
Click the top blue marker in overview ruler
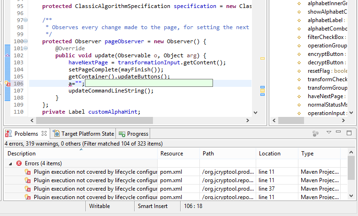263,87
